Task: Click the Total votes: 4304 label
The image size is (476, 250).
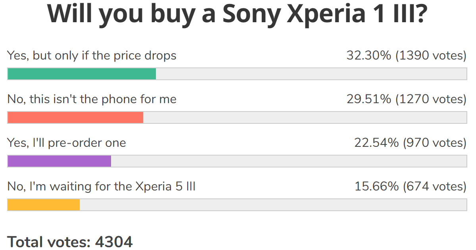Action: 70,241
